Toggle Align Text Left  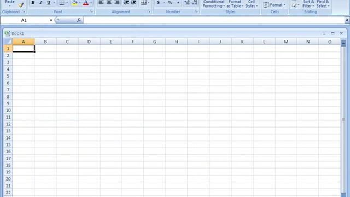point(101,3)
